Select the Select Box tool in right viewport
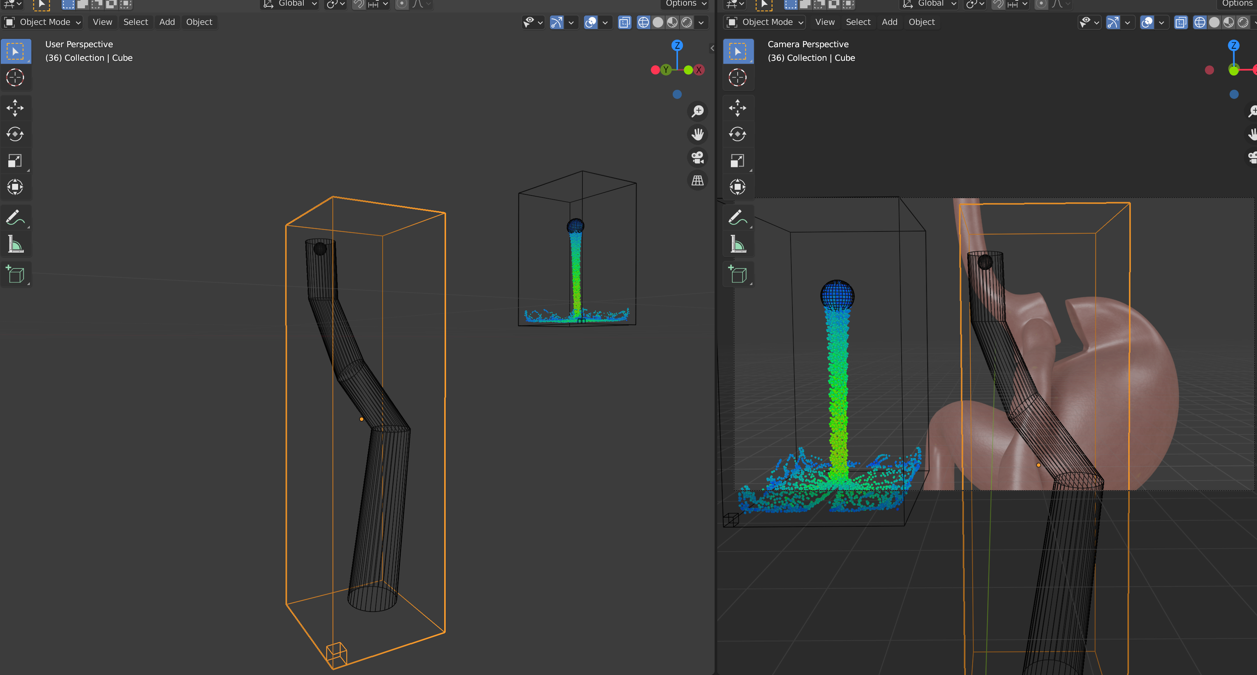The height and width of the screenshot is (675, 1257). (x=738, y=51)
